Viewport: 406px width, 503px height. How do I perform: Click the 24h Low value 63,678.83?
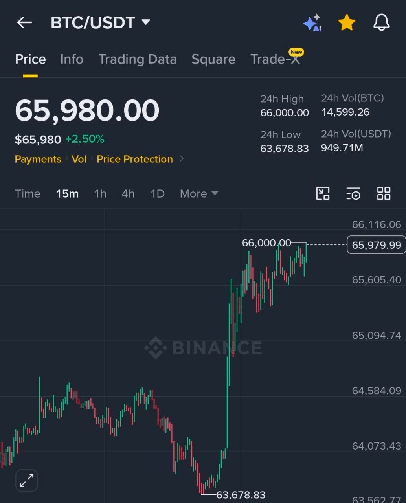click(x=285, y=149)
